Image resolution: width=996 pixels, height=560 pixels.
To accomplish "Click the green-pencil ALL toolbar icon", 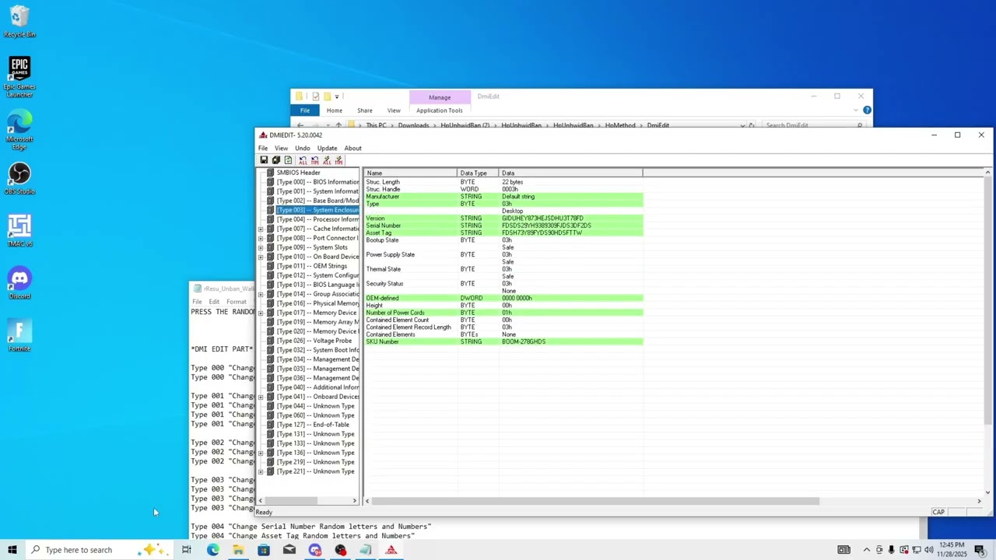I will click(x=326, y=160).
